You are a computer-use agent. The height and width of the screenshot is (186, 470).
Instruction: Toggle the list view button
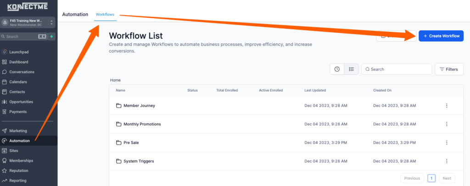point(352,69)
